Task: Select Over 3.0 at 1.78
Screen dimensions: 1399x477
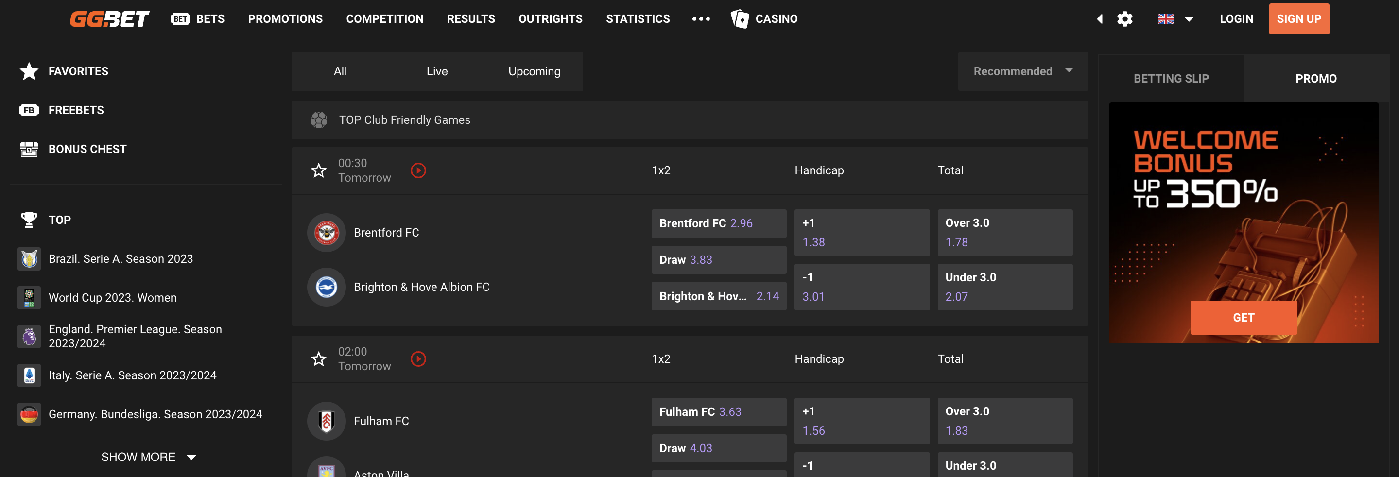Action: click(1005, 233)
